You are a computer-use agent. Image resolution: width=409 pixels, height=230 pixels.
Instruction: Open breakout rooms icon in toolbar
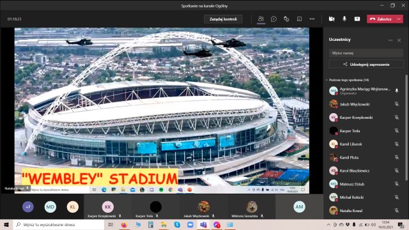(299, 19)
